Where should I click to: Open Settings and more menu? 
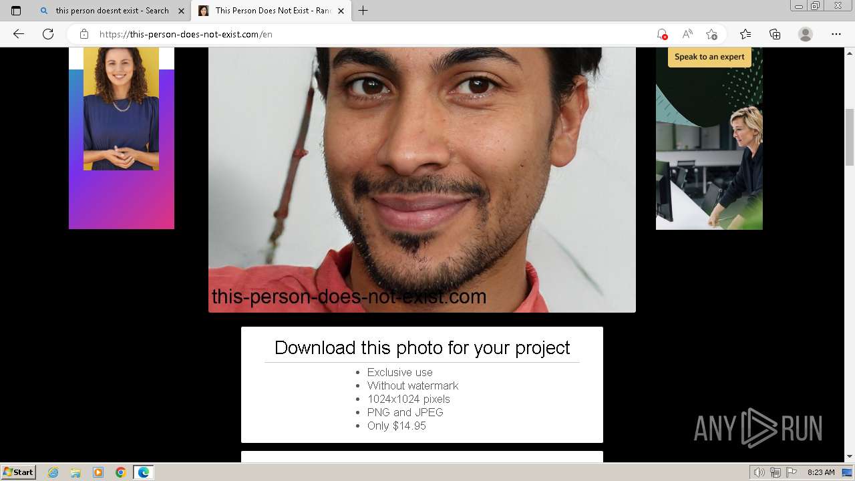point(836,34)
